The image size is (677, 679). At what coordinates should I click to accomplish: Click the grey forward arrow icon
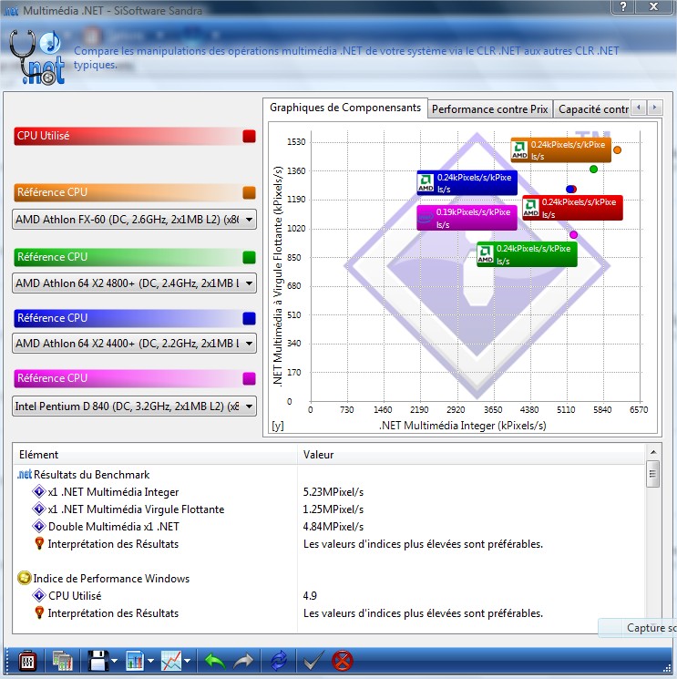[243, 662]
